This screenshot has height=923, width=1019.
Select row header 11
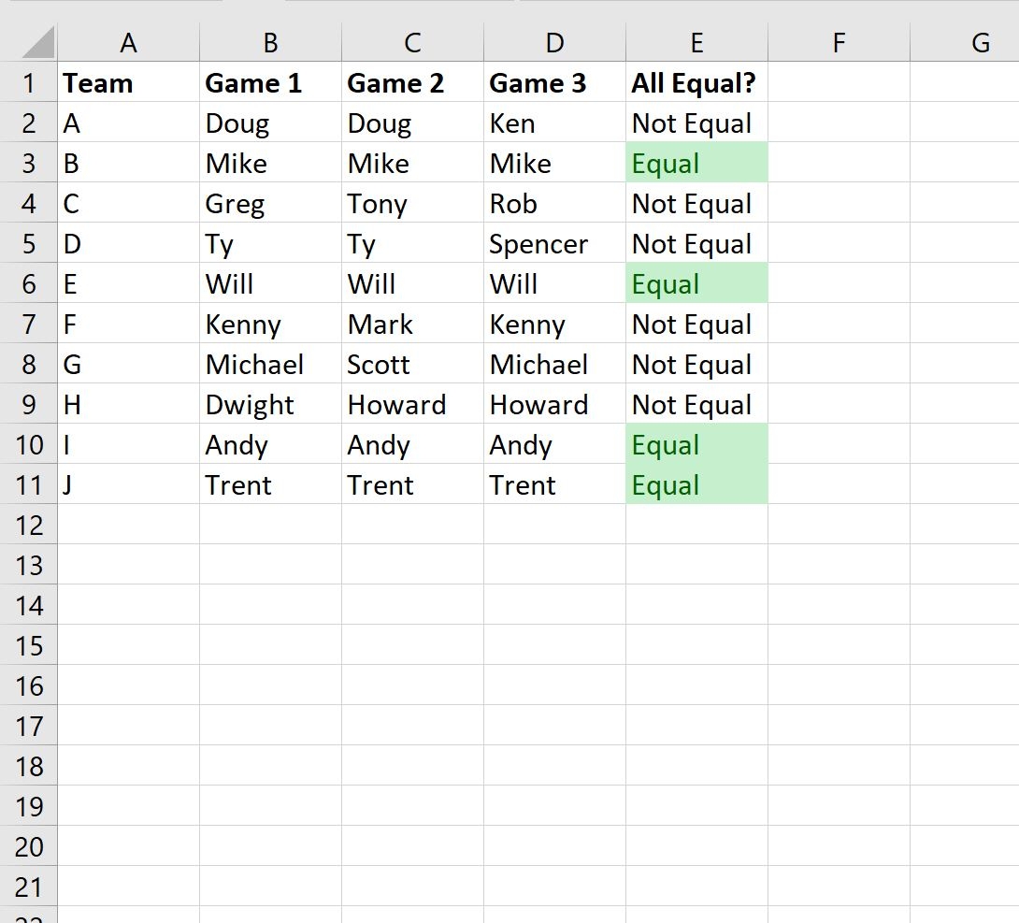click(29, 484)
